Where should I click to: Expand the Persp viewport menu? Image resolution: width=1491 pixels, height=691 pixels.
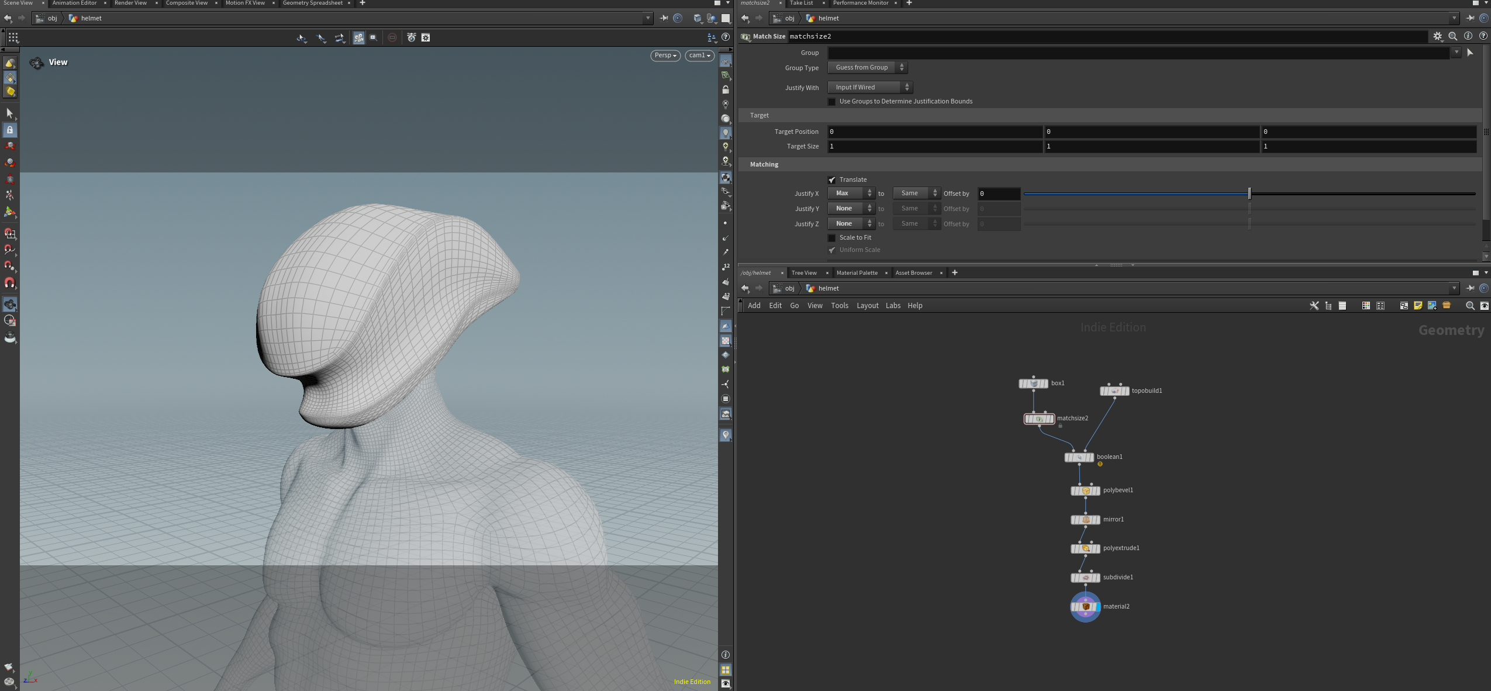[x=665, y=56]
